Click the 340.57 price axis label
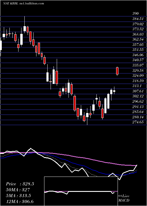The height and width of the screenshot is (206, 147). [138, 60]
